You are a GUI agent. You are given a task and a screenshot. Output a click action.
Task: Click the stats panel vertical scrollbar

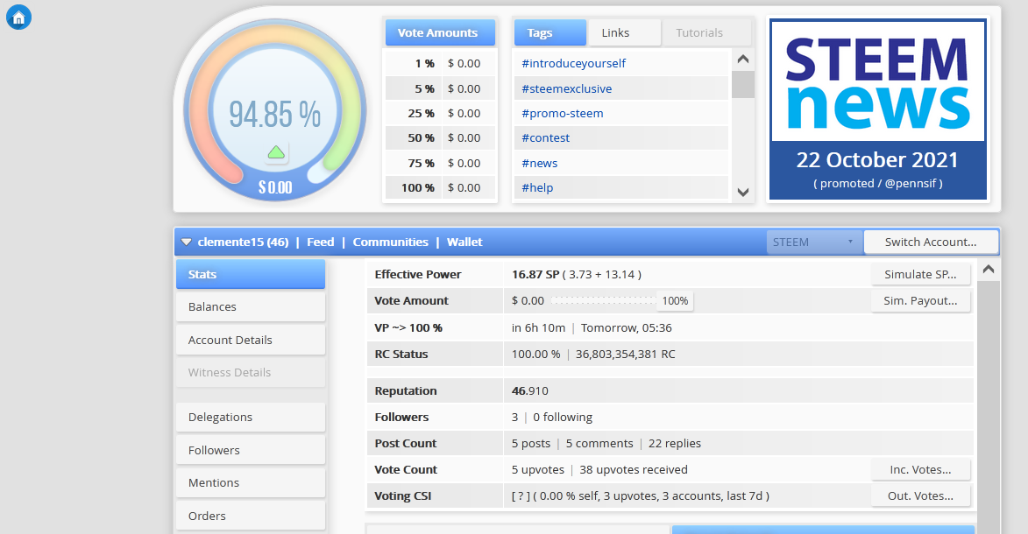[988, 406]
